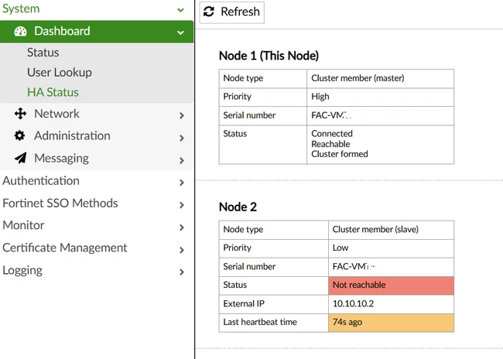
Task: Expand the Authentication section arrow
Action: click(x=182, y=183)
